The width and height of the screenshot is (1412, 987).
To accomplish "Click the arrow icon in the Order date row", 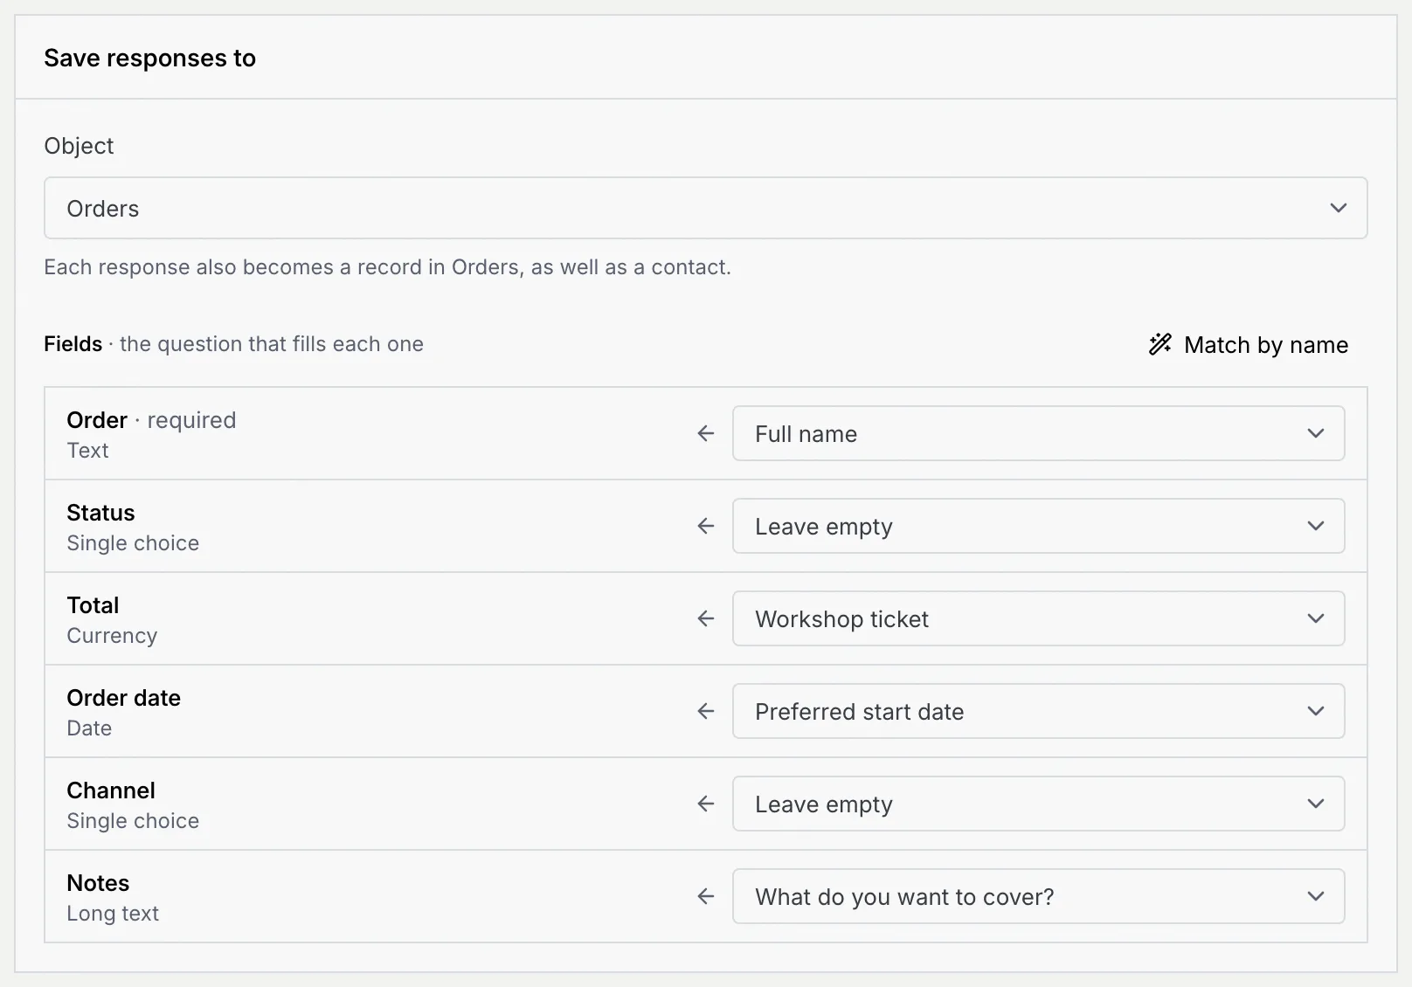I will click(x=706, y=711).
